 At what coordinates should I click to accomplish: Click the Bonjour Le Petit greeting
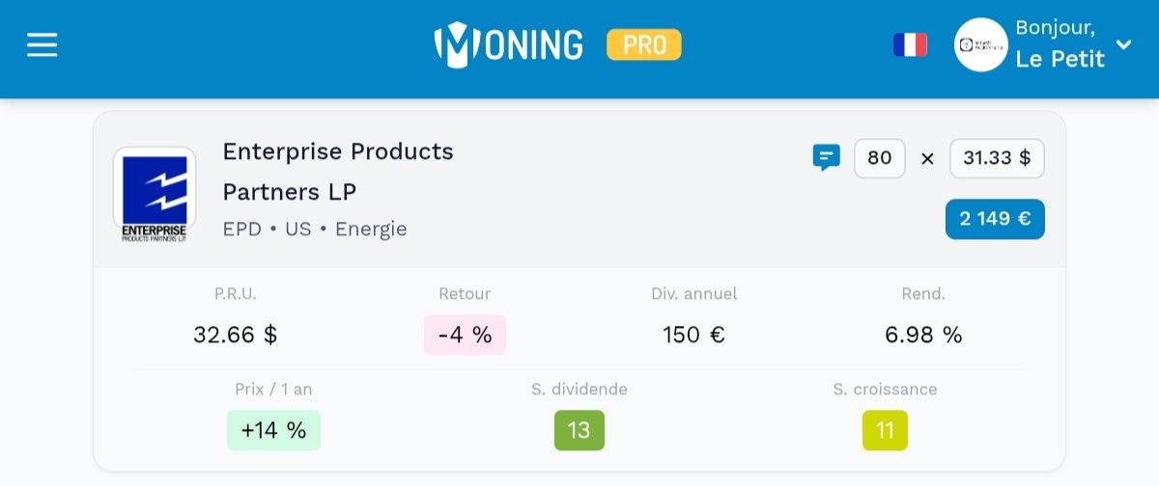tap(1060, 44)
